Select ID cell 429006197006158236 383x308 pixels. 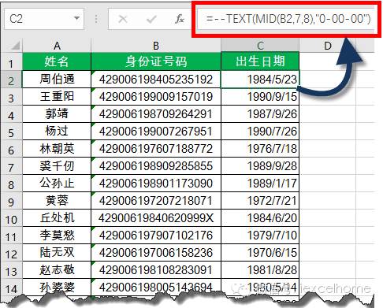(x=156, y=253)
